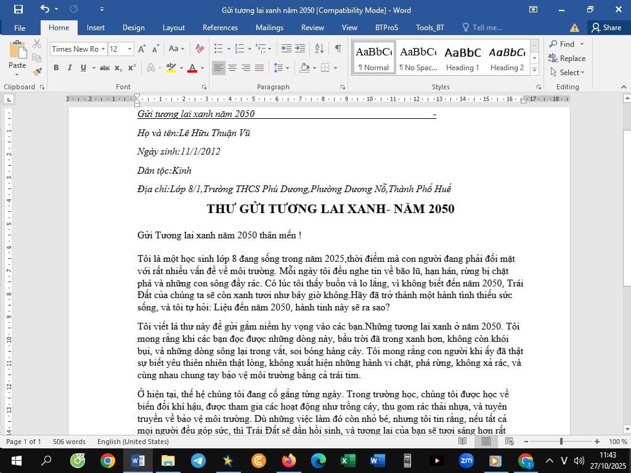Click the zoom slider handle in status bar

tap(561, 442)
